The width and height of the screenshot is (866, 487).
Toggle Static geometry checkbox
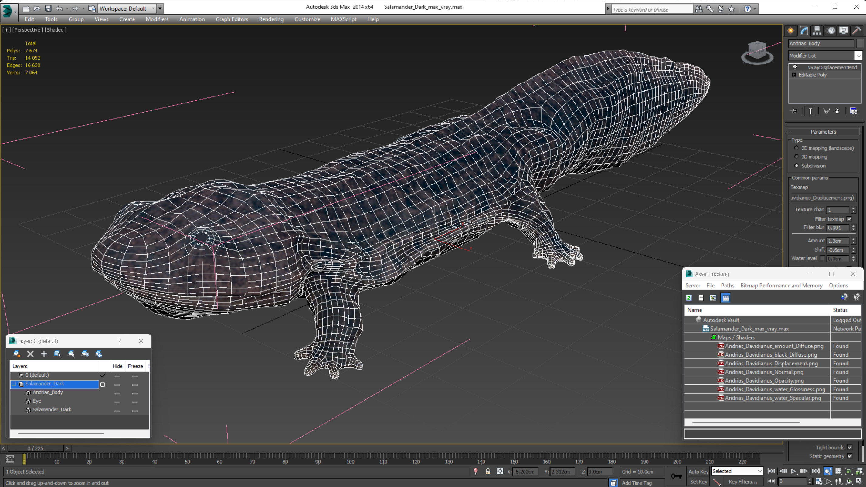click(x=850, y=456)
